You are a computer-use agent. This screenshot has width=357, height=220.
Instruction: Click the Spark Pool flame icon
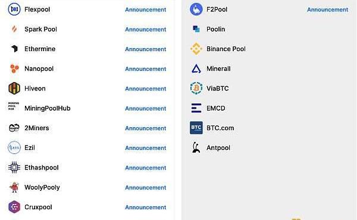click(14, 29)
